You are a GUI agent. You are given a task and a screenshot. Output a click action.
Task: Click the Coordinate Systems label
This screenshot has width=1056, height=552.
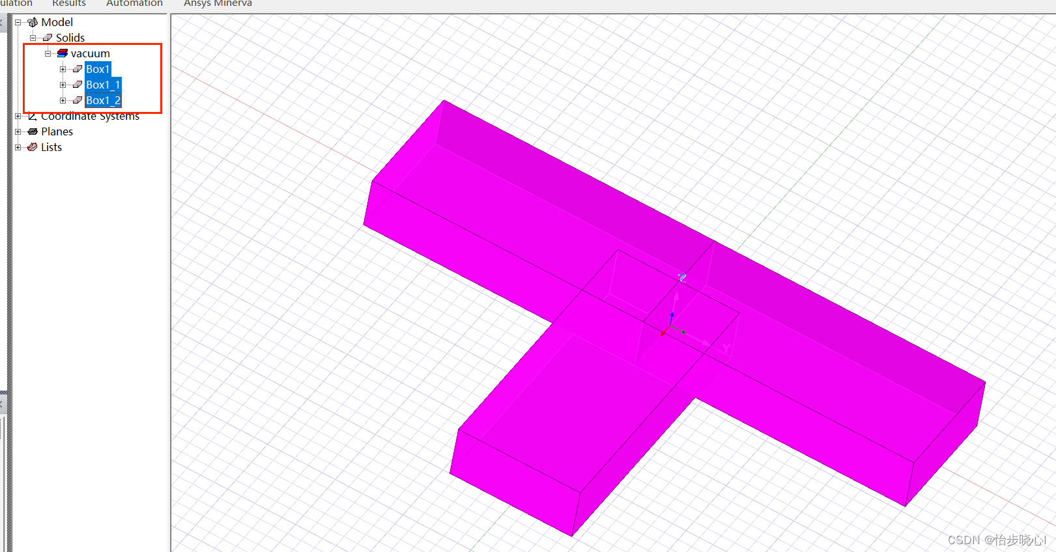90,117
